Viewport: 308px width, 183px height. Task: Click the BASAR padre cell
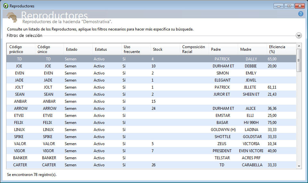coord(222,123)
